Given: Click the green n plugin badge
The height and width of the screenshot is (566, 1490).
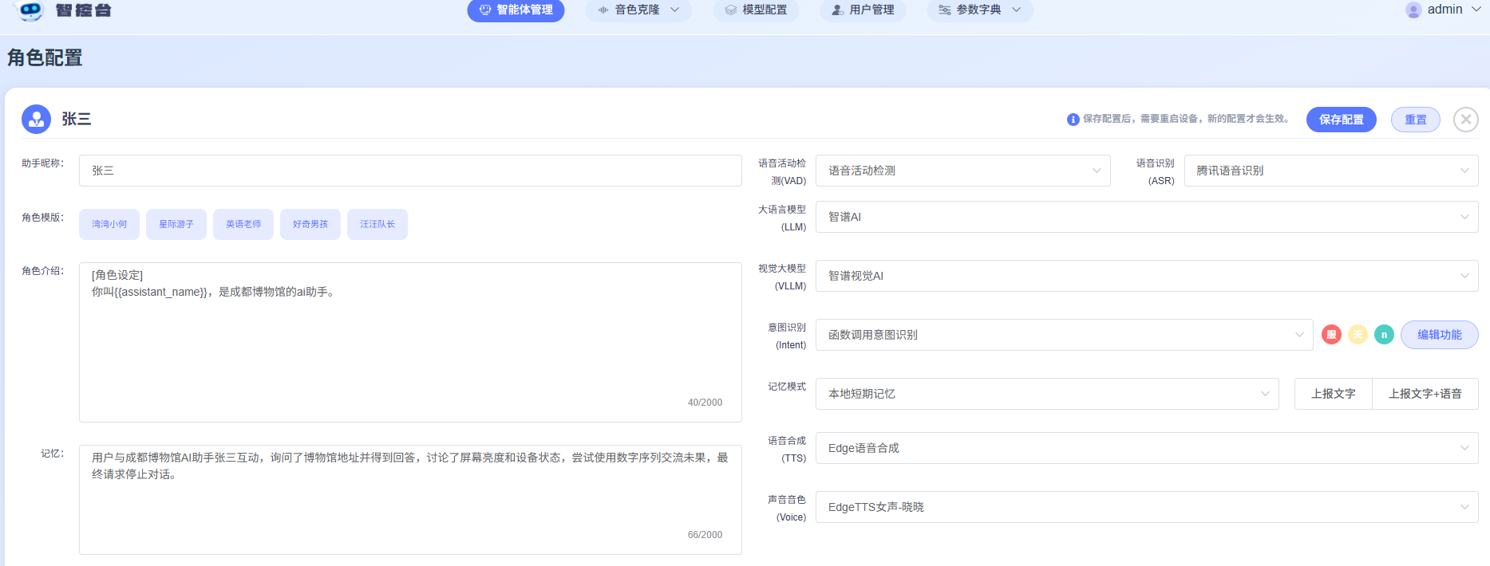Looking at the screenshot, I should [x=1384, y=335].
